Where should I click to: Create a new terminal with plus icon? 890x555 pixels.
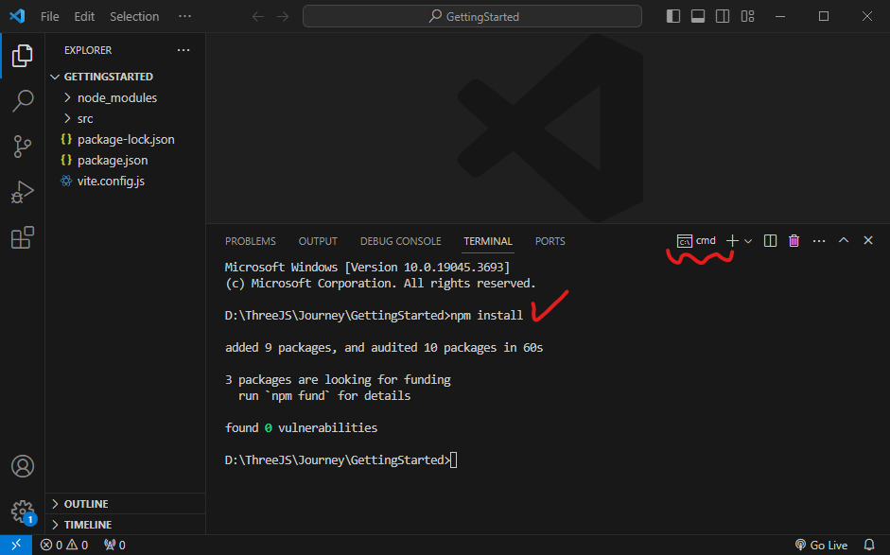[732, 240]
